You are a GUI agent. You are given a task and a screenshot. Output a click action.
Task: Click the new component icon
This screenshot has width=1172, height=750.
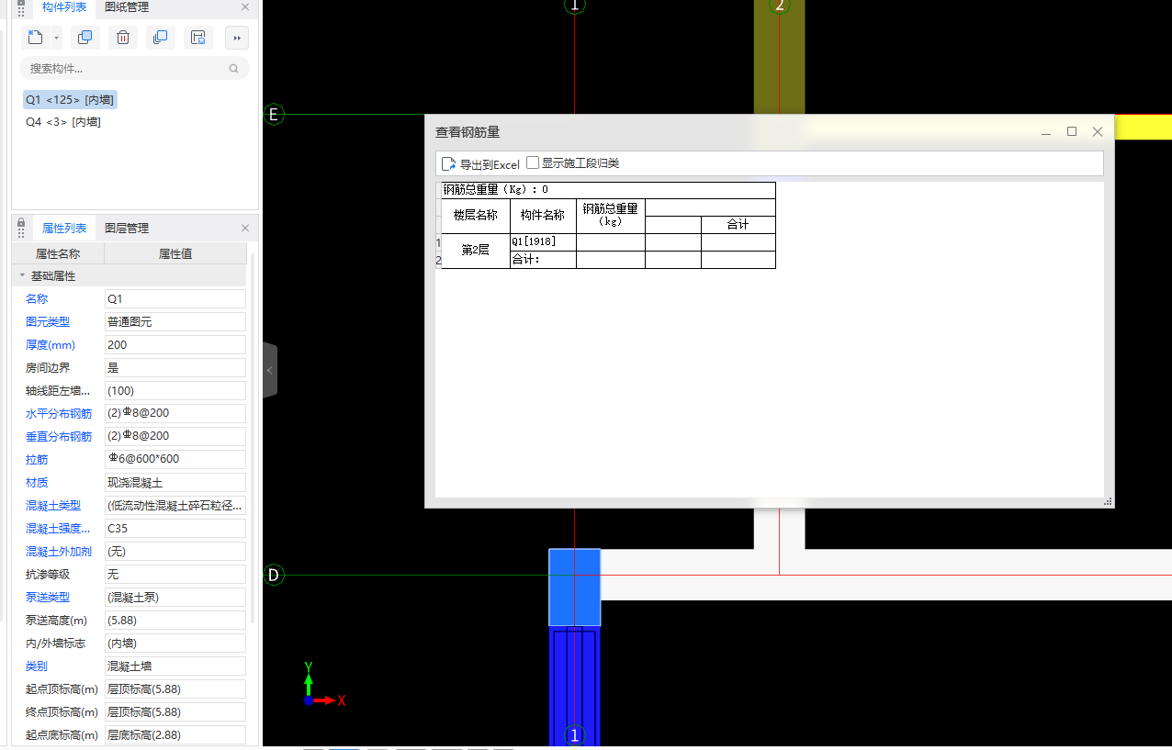tap(35, 38)
